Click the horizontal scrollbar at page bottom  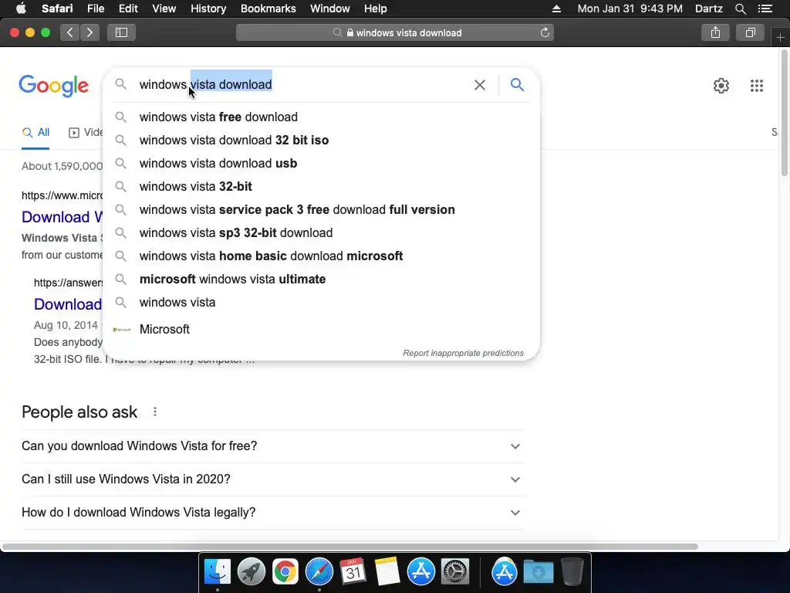[349, 547]
